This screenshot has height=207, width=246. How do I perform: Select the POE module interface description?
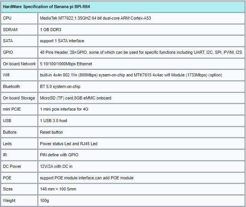tap(86, 178)
